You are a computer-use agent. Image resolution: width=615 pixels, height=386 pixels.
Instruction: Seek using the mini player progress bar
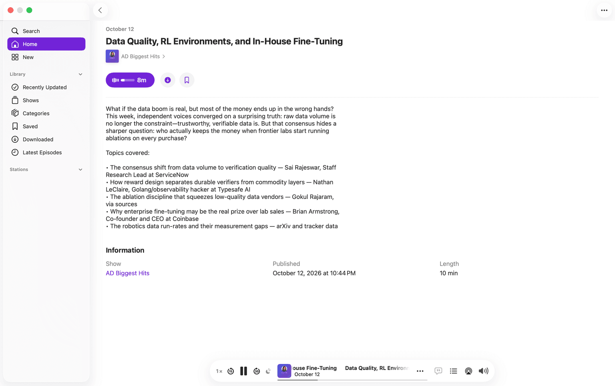pyautogui.click(x=352, y=380)
